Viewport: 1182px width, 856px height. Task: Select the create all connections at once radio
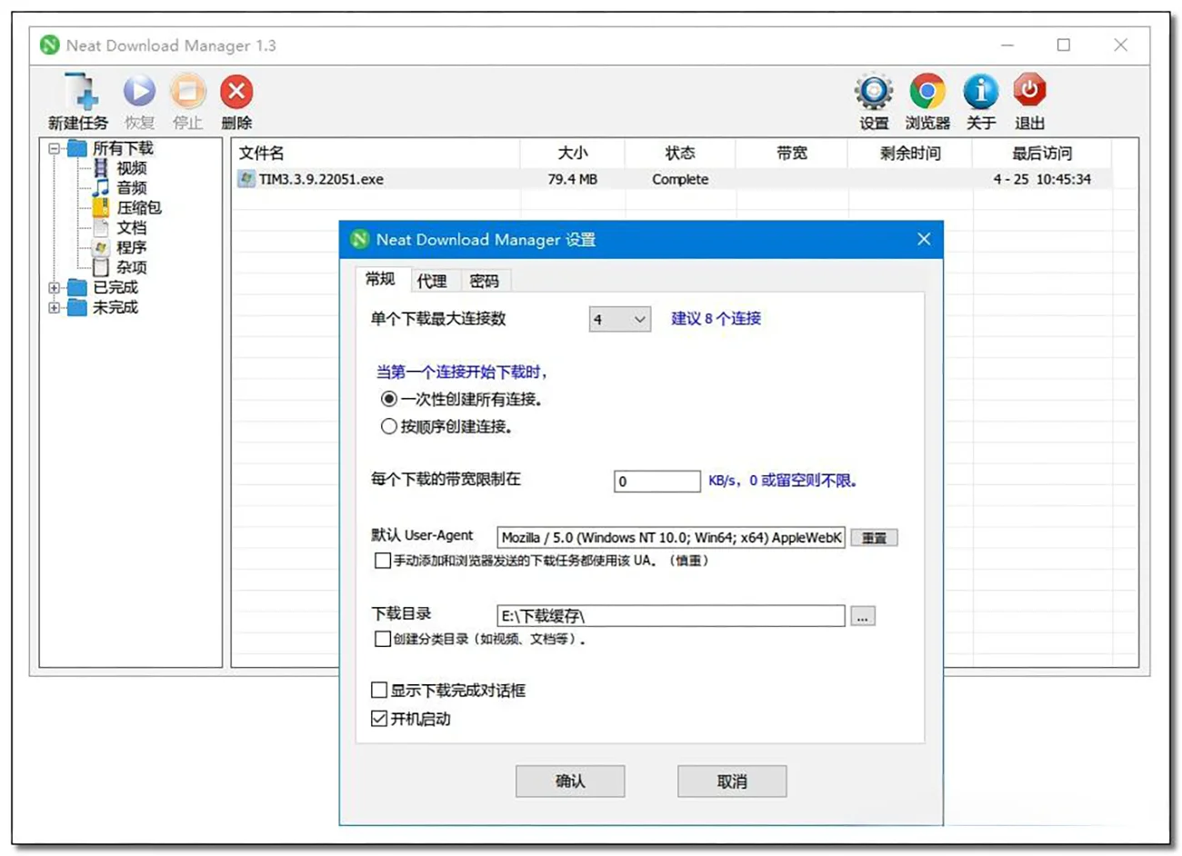(x=389, y=399)
